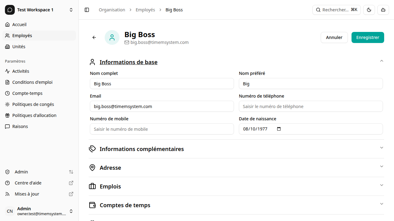Click the back arrow next to Big Boss

coord(94,37)
